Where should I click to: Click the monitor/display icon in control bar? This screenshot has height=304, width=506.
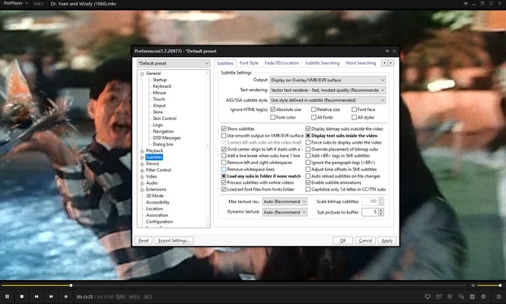coord(428,296)
